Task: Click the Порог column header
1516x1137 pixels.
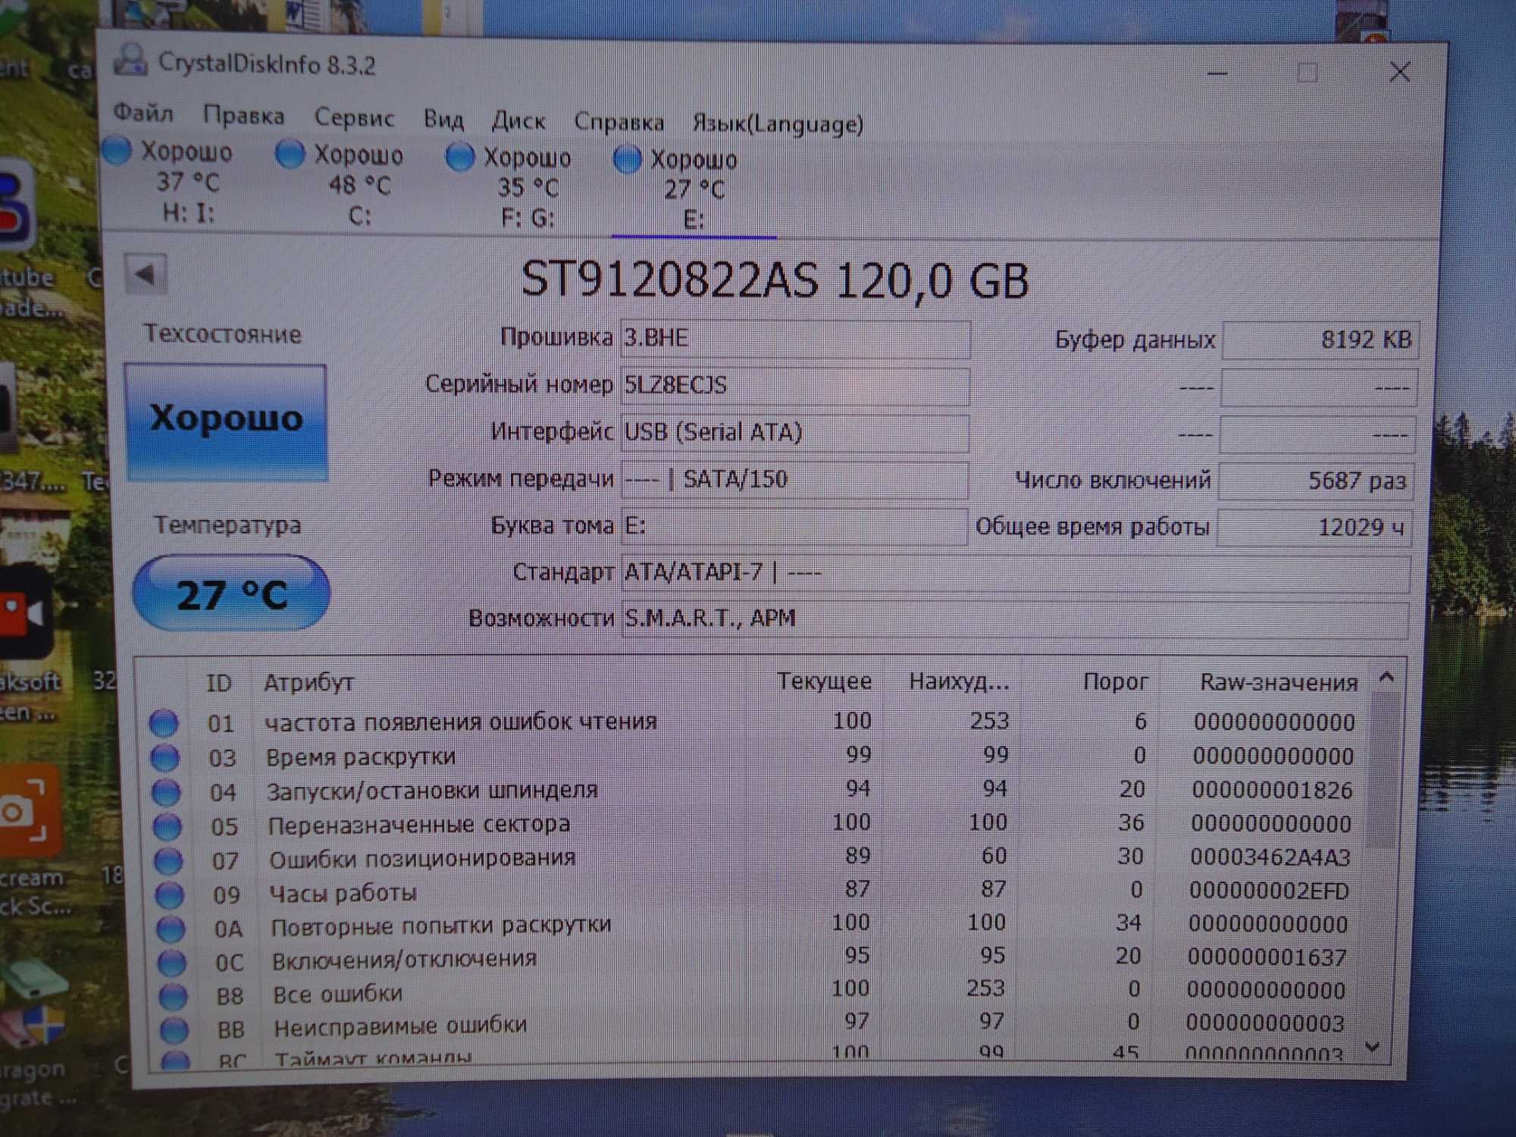Action: tap(1114, 682)
